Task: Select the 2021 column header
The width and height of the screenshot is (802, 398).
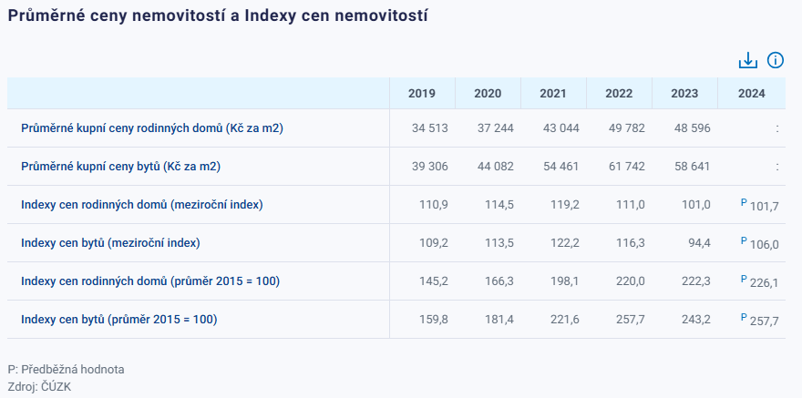Action: 553,94
